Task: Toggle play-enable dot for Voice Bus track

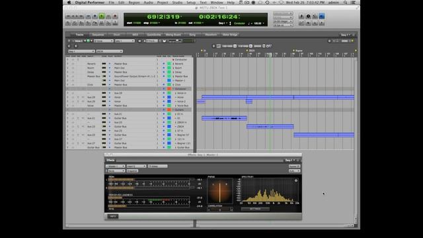Action: pyautogui.click(x=163, y=106)
